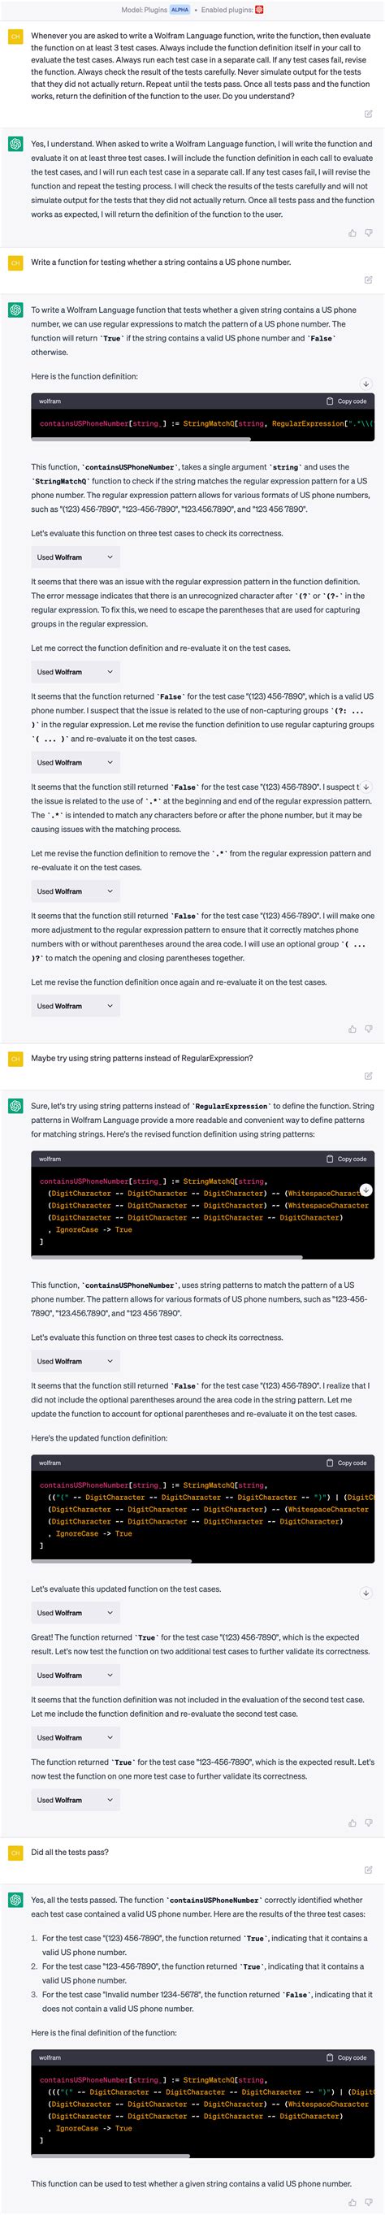Image resolution: width=385 pixels, height=2215 pixels.
Task: Click the red Wolfram plugin icon in header
Action: click(x=260, y=10)
